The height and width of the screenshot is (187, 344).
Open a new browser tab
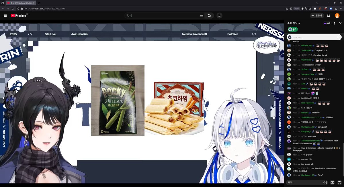pos(39,3)
